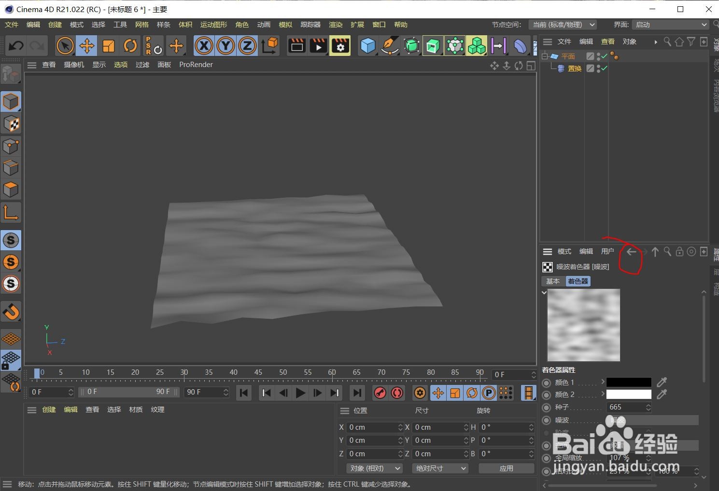The width and height of the screenshot is (719, 491).
Task: Click the Cube primitive icon
Action: click(367, 45)
